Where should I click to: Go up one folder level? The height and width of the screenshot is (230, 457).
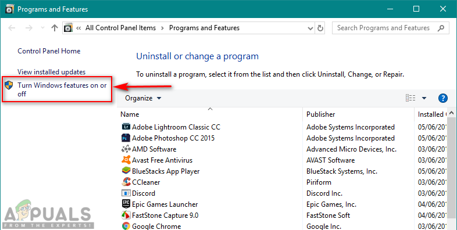(x=55, y=28)
